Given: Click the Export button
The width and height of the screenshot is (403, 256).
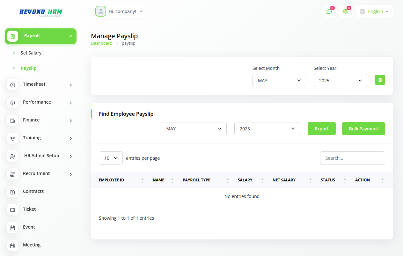Looking at the screenshot, I should 321,129.
